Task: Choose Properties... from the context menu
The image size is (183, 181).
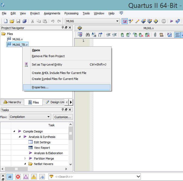Action: 67,87
